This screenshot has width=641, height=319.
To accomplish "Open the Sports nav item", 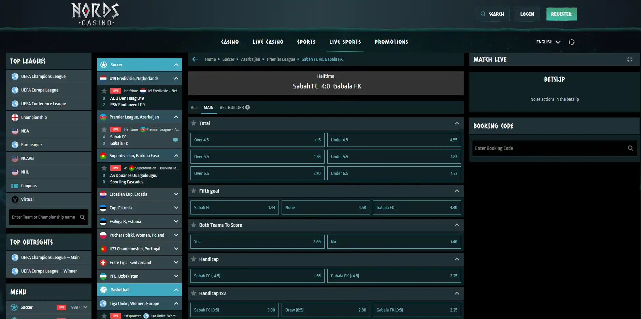I will [x=306, y=42].
